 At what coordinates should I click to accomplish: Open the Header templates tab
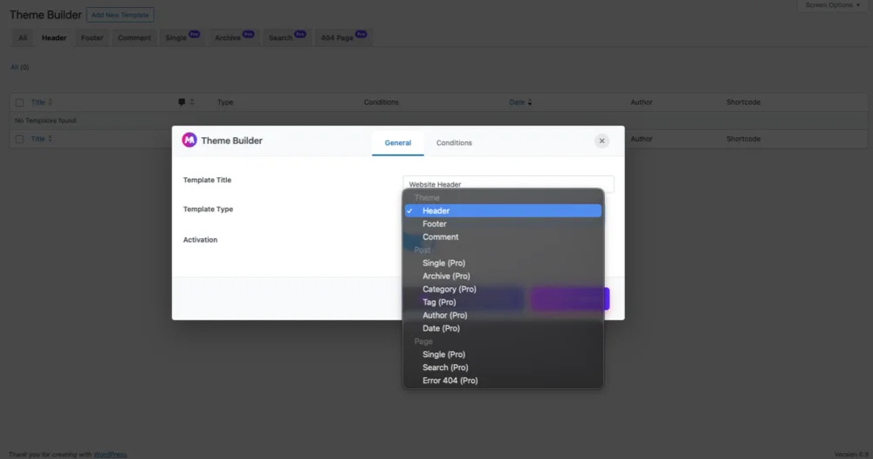click(x=54, y=38)
